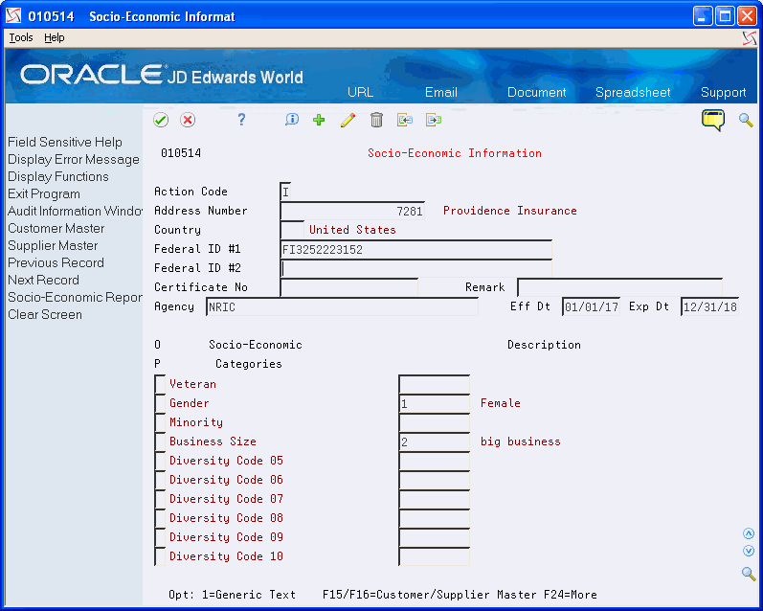The height and width of the screenshot is (611, 763).
Task: Click the previous record export icon
Action: coord(404,120)
